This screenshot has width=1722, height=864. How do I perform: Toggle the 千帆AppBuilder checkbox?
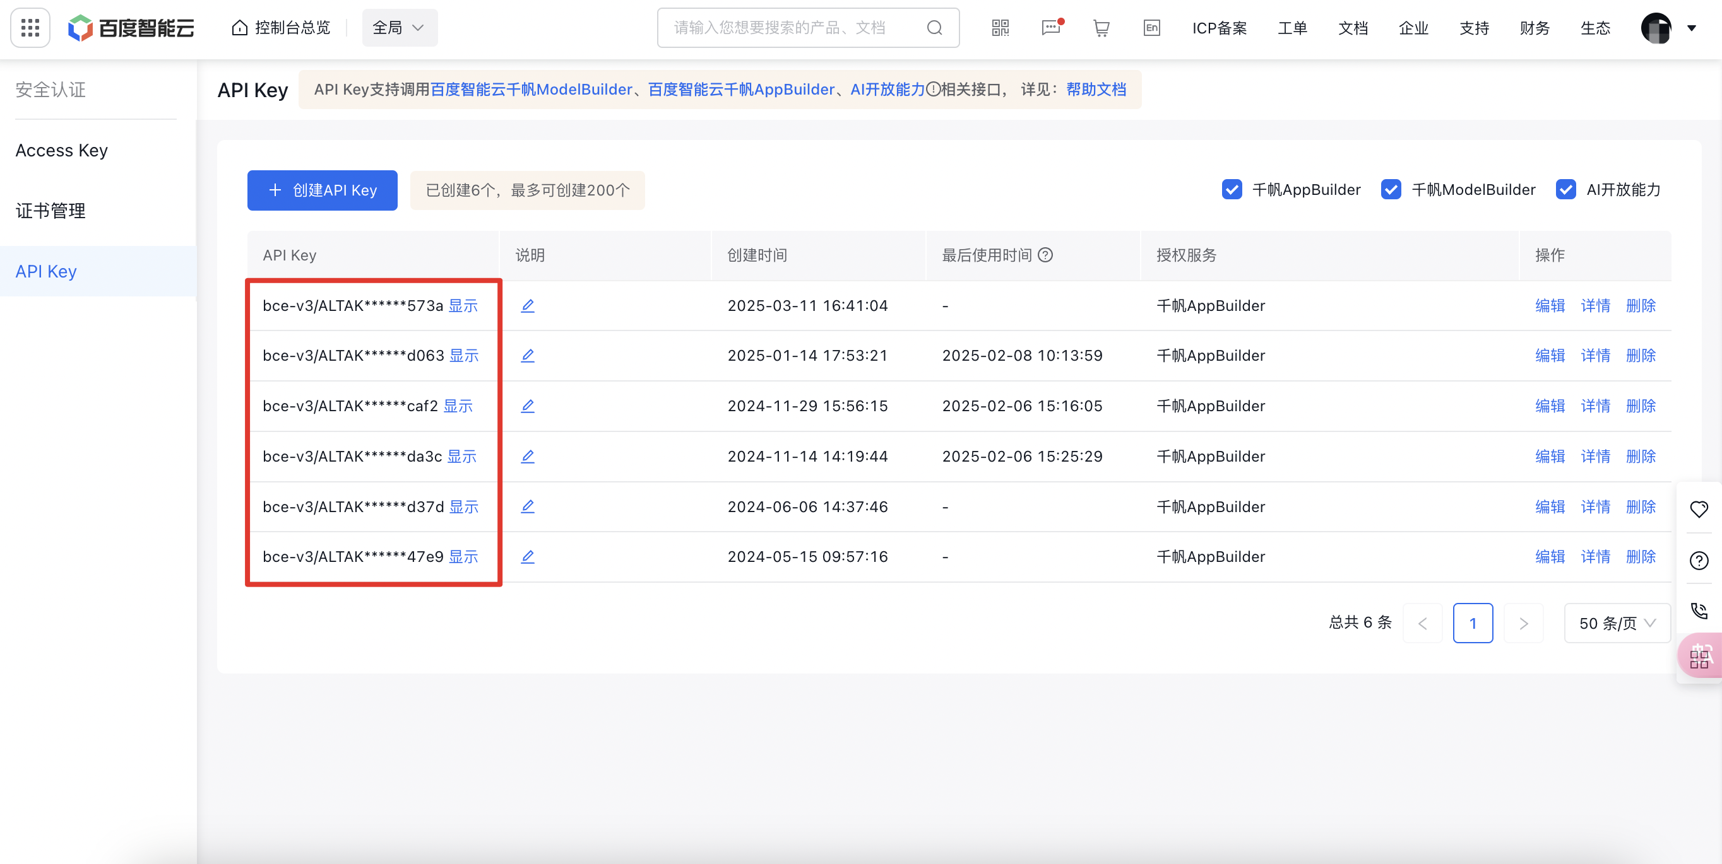coord(1232,190)
